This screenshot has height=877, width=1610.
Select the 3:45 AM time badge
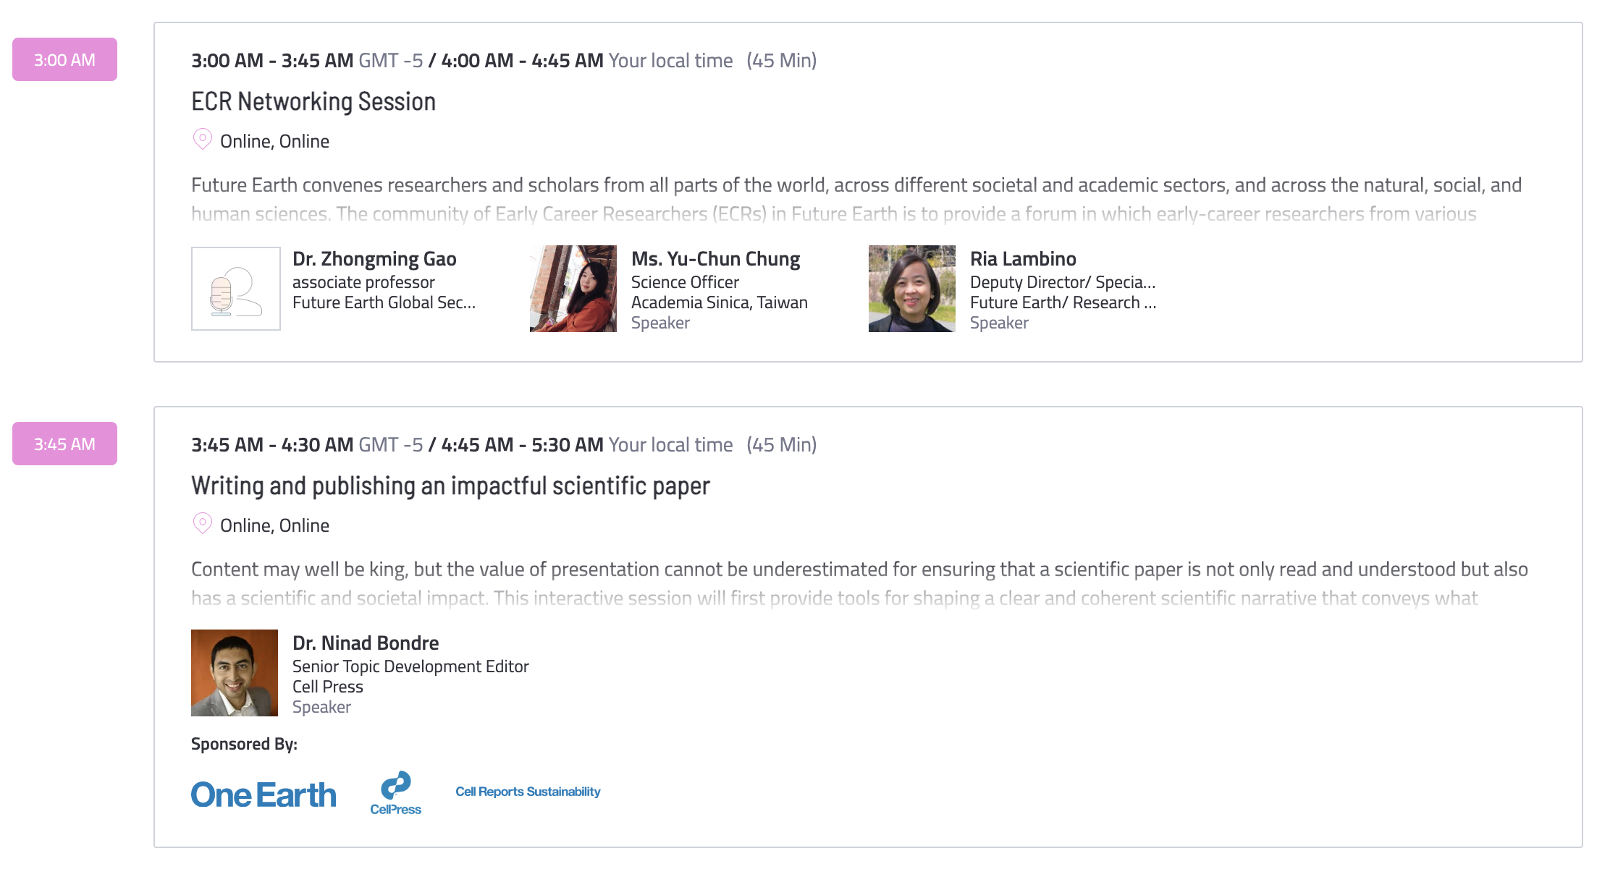64,444
